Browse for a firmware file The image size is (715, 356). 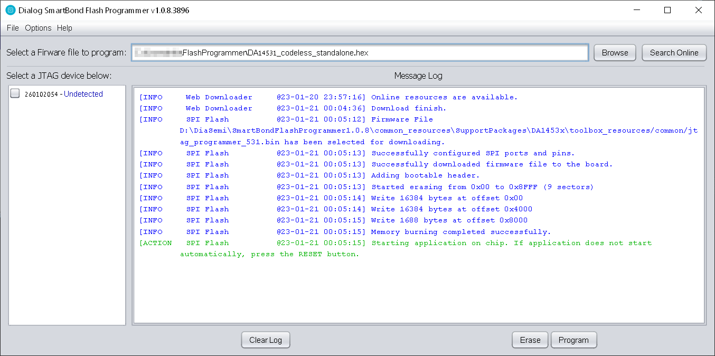[x=615, y=53]
